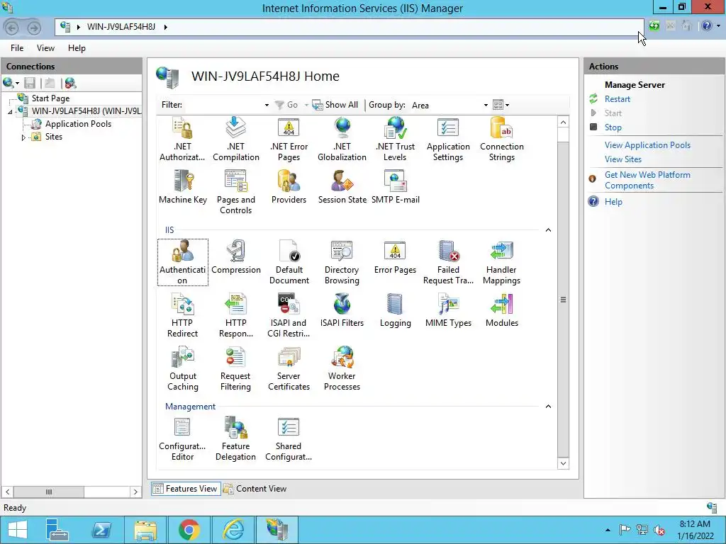Click Show All button in filter bar
726x544 pixels.
coord(335,105)
